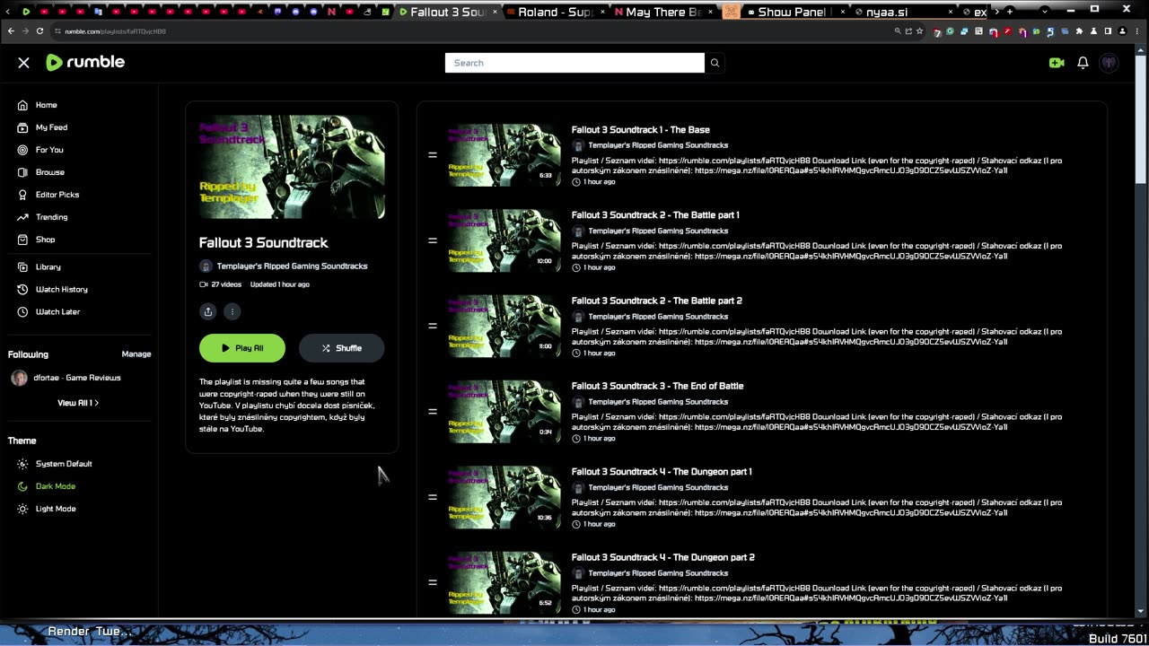Click the Shop sidebar icon
Image resolution: width=1149 pixels, height=646 pixels.
[x=22, y=240]
